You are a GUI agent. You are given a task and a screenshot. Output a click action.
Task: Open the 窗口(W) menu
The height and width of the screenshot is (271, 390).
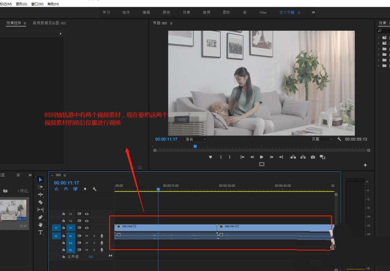pyautogui.click(x=37, y=4)
